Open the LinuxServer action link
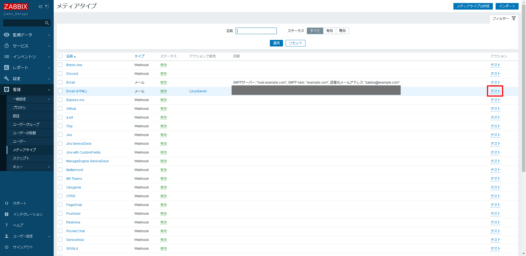This screenshot has width=526, height=256. tap(198, 91)
